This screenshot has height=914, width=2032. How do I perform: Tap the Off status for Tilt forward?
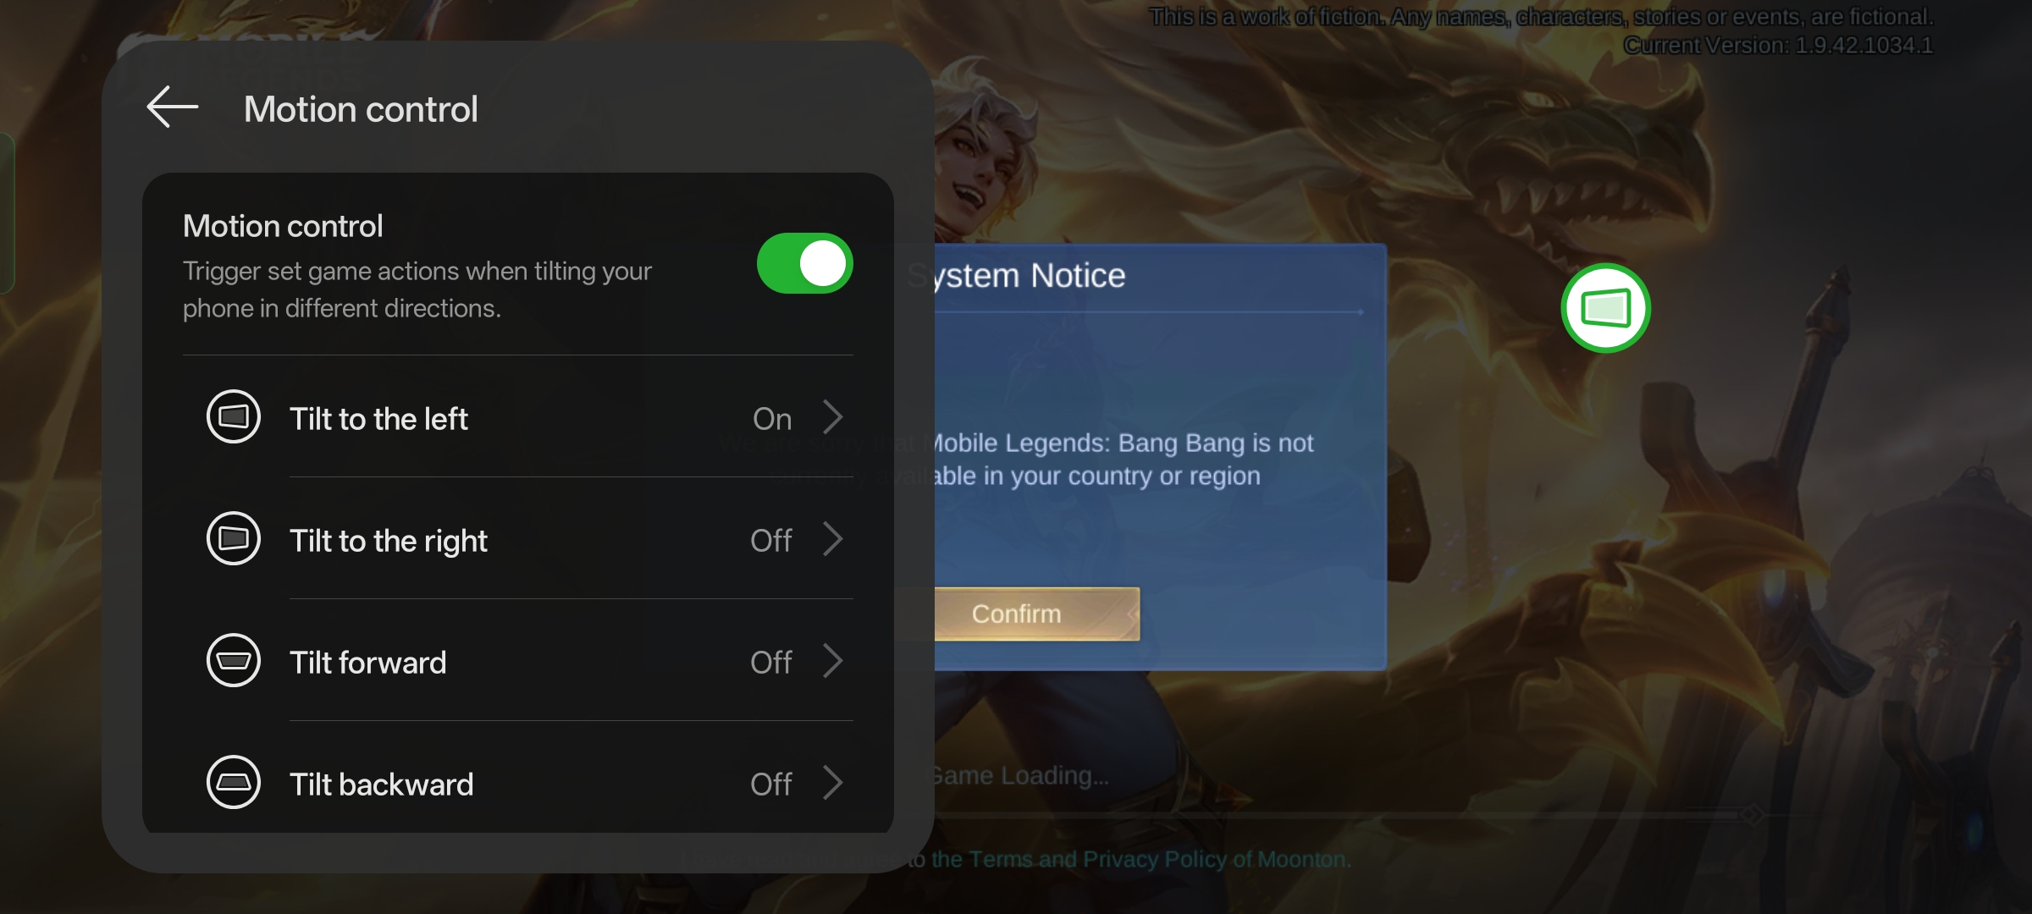[x=771, y=663]
